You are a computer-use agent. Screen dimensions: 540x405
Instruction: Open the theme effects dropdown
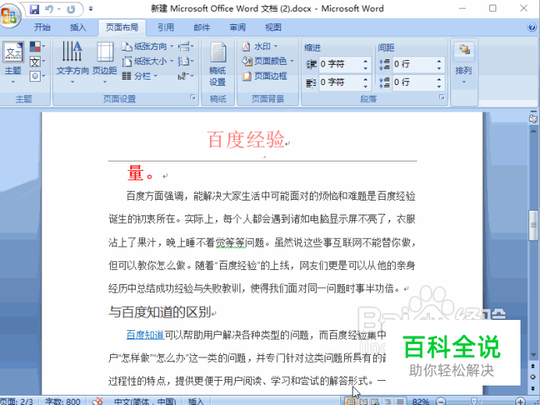[37, 76]
